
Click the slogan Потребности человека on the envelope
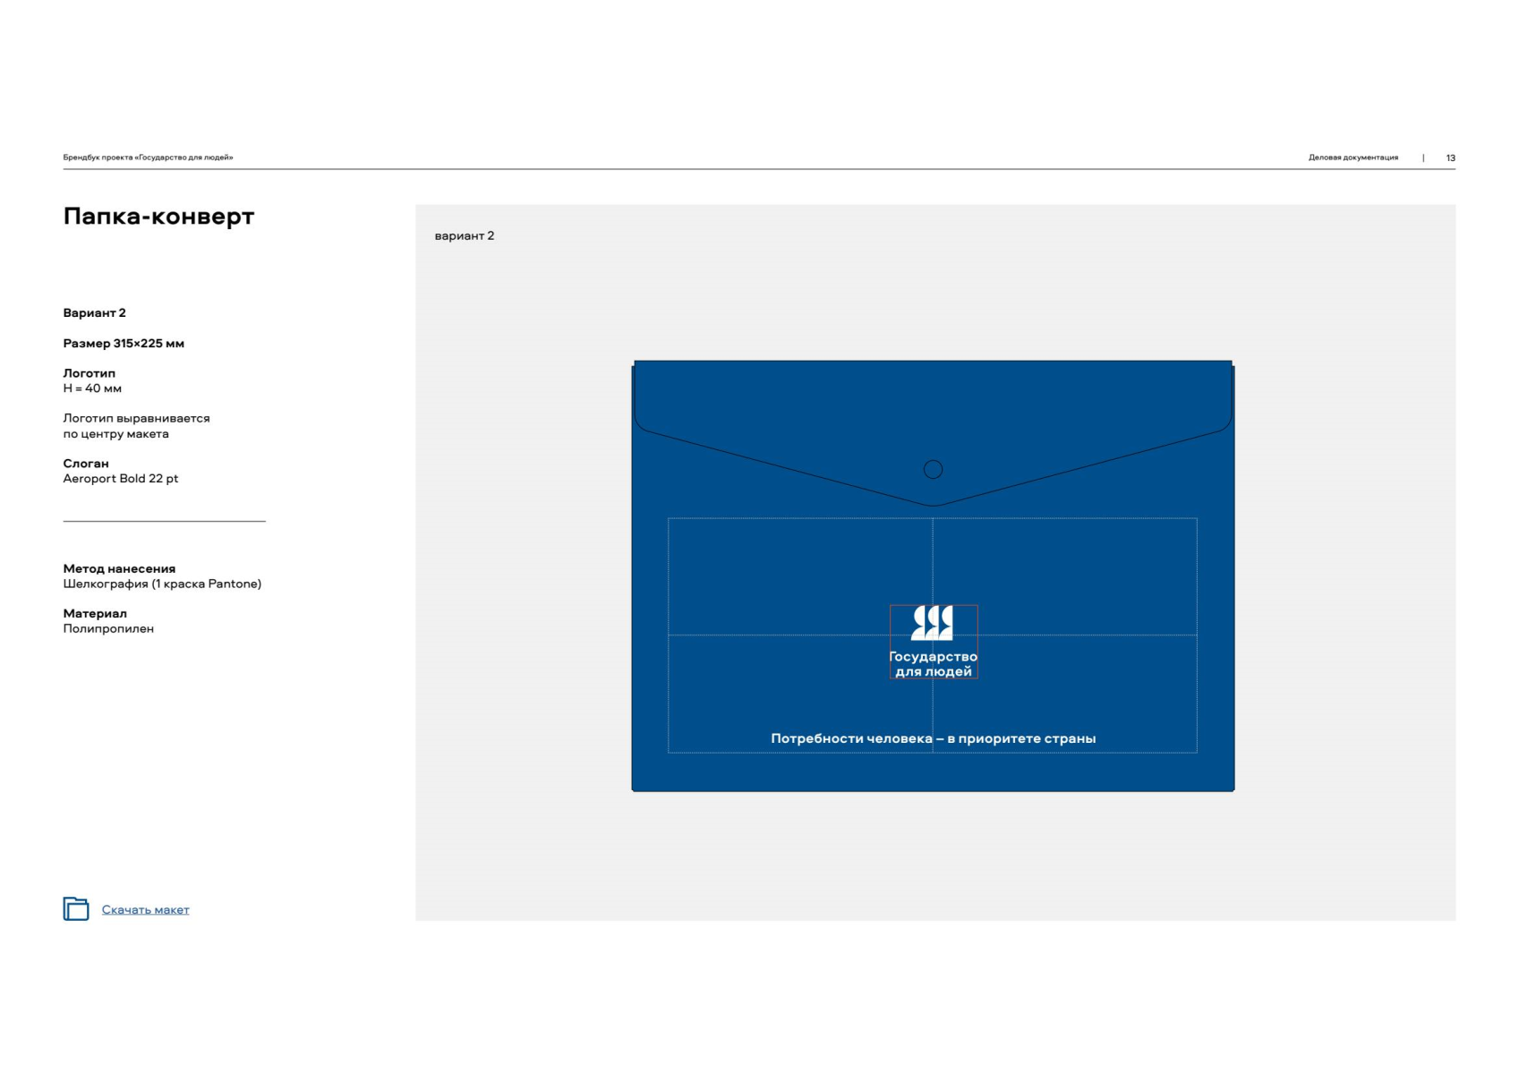pyautogui.click(x=933, y=738)
